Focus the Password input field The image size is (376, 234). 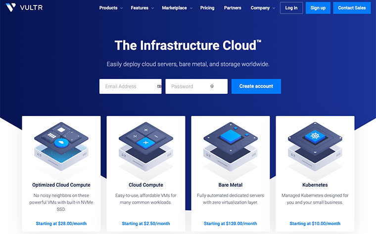pyautogui.click(x=196, y=86)
